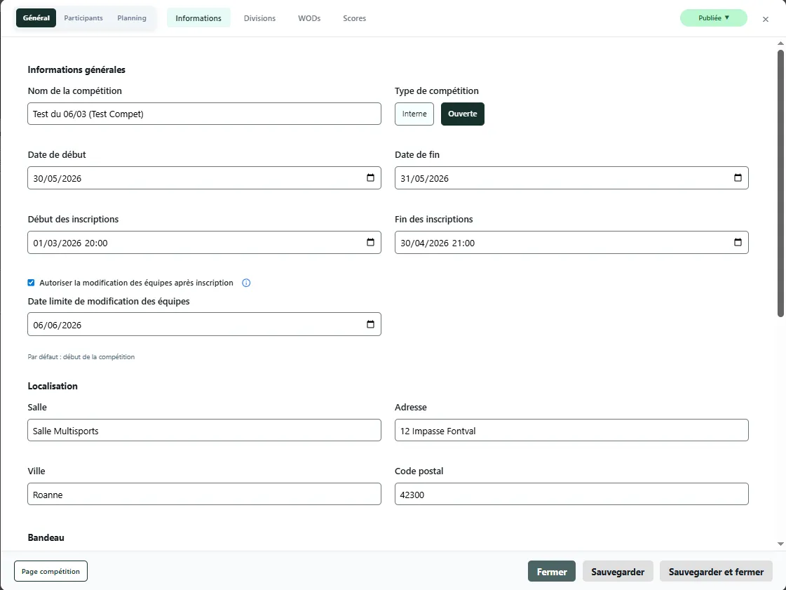Viewport: 786px width, 590px height.
Task: Open calendar picker for Date de début
Action: 370,178
